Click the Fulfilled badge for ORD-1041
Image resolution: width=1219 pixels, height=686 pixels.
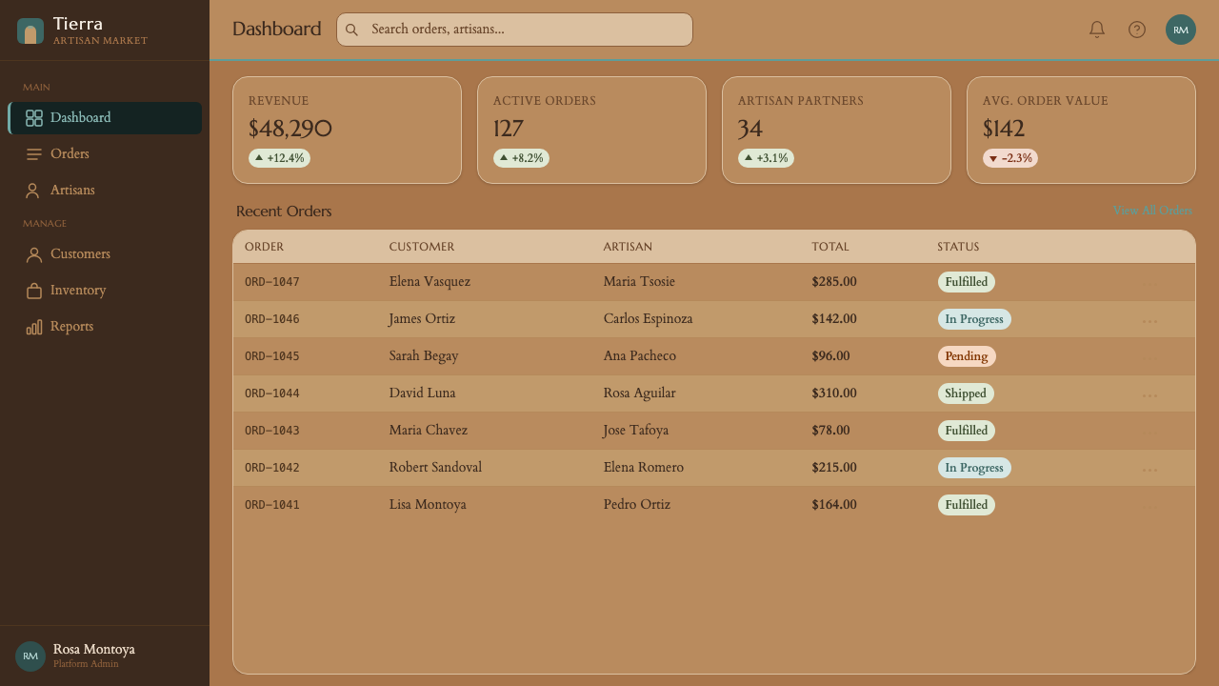(967, 505)
